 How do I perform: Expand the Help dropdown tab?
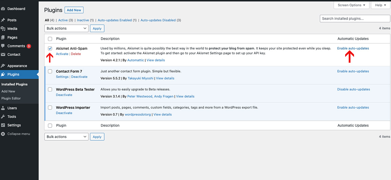[x=380, y=5]
